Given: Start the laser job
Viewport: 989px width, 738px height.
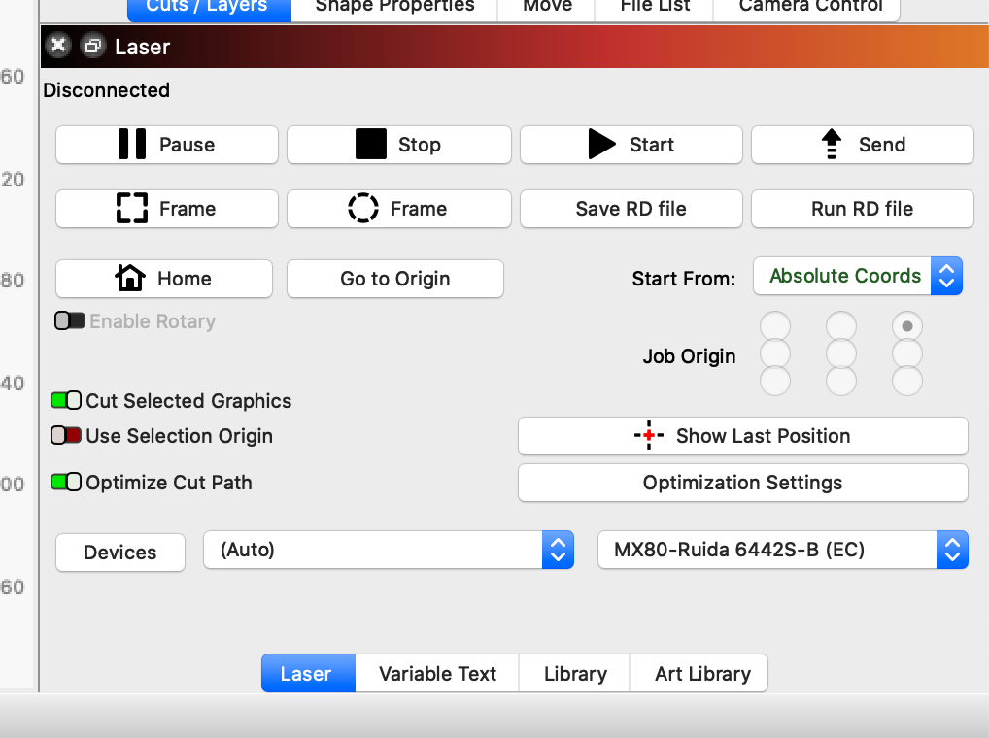Looking at the screenshot, I should [x=631, y=145].
